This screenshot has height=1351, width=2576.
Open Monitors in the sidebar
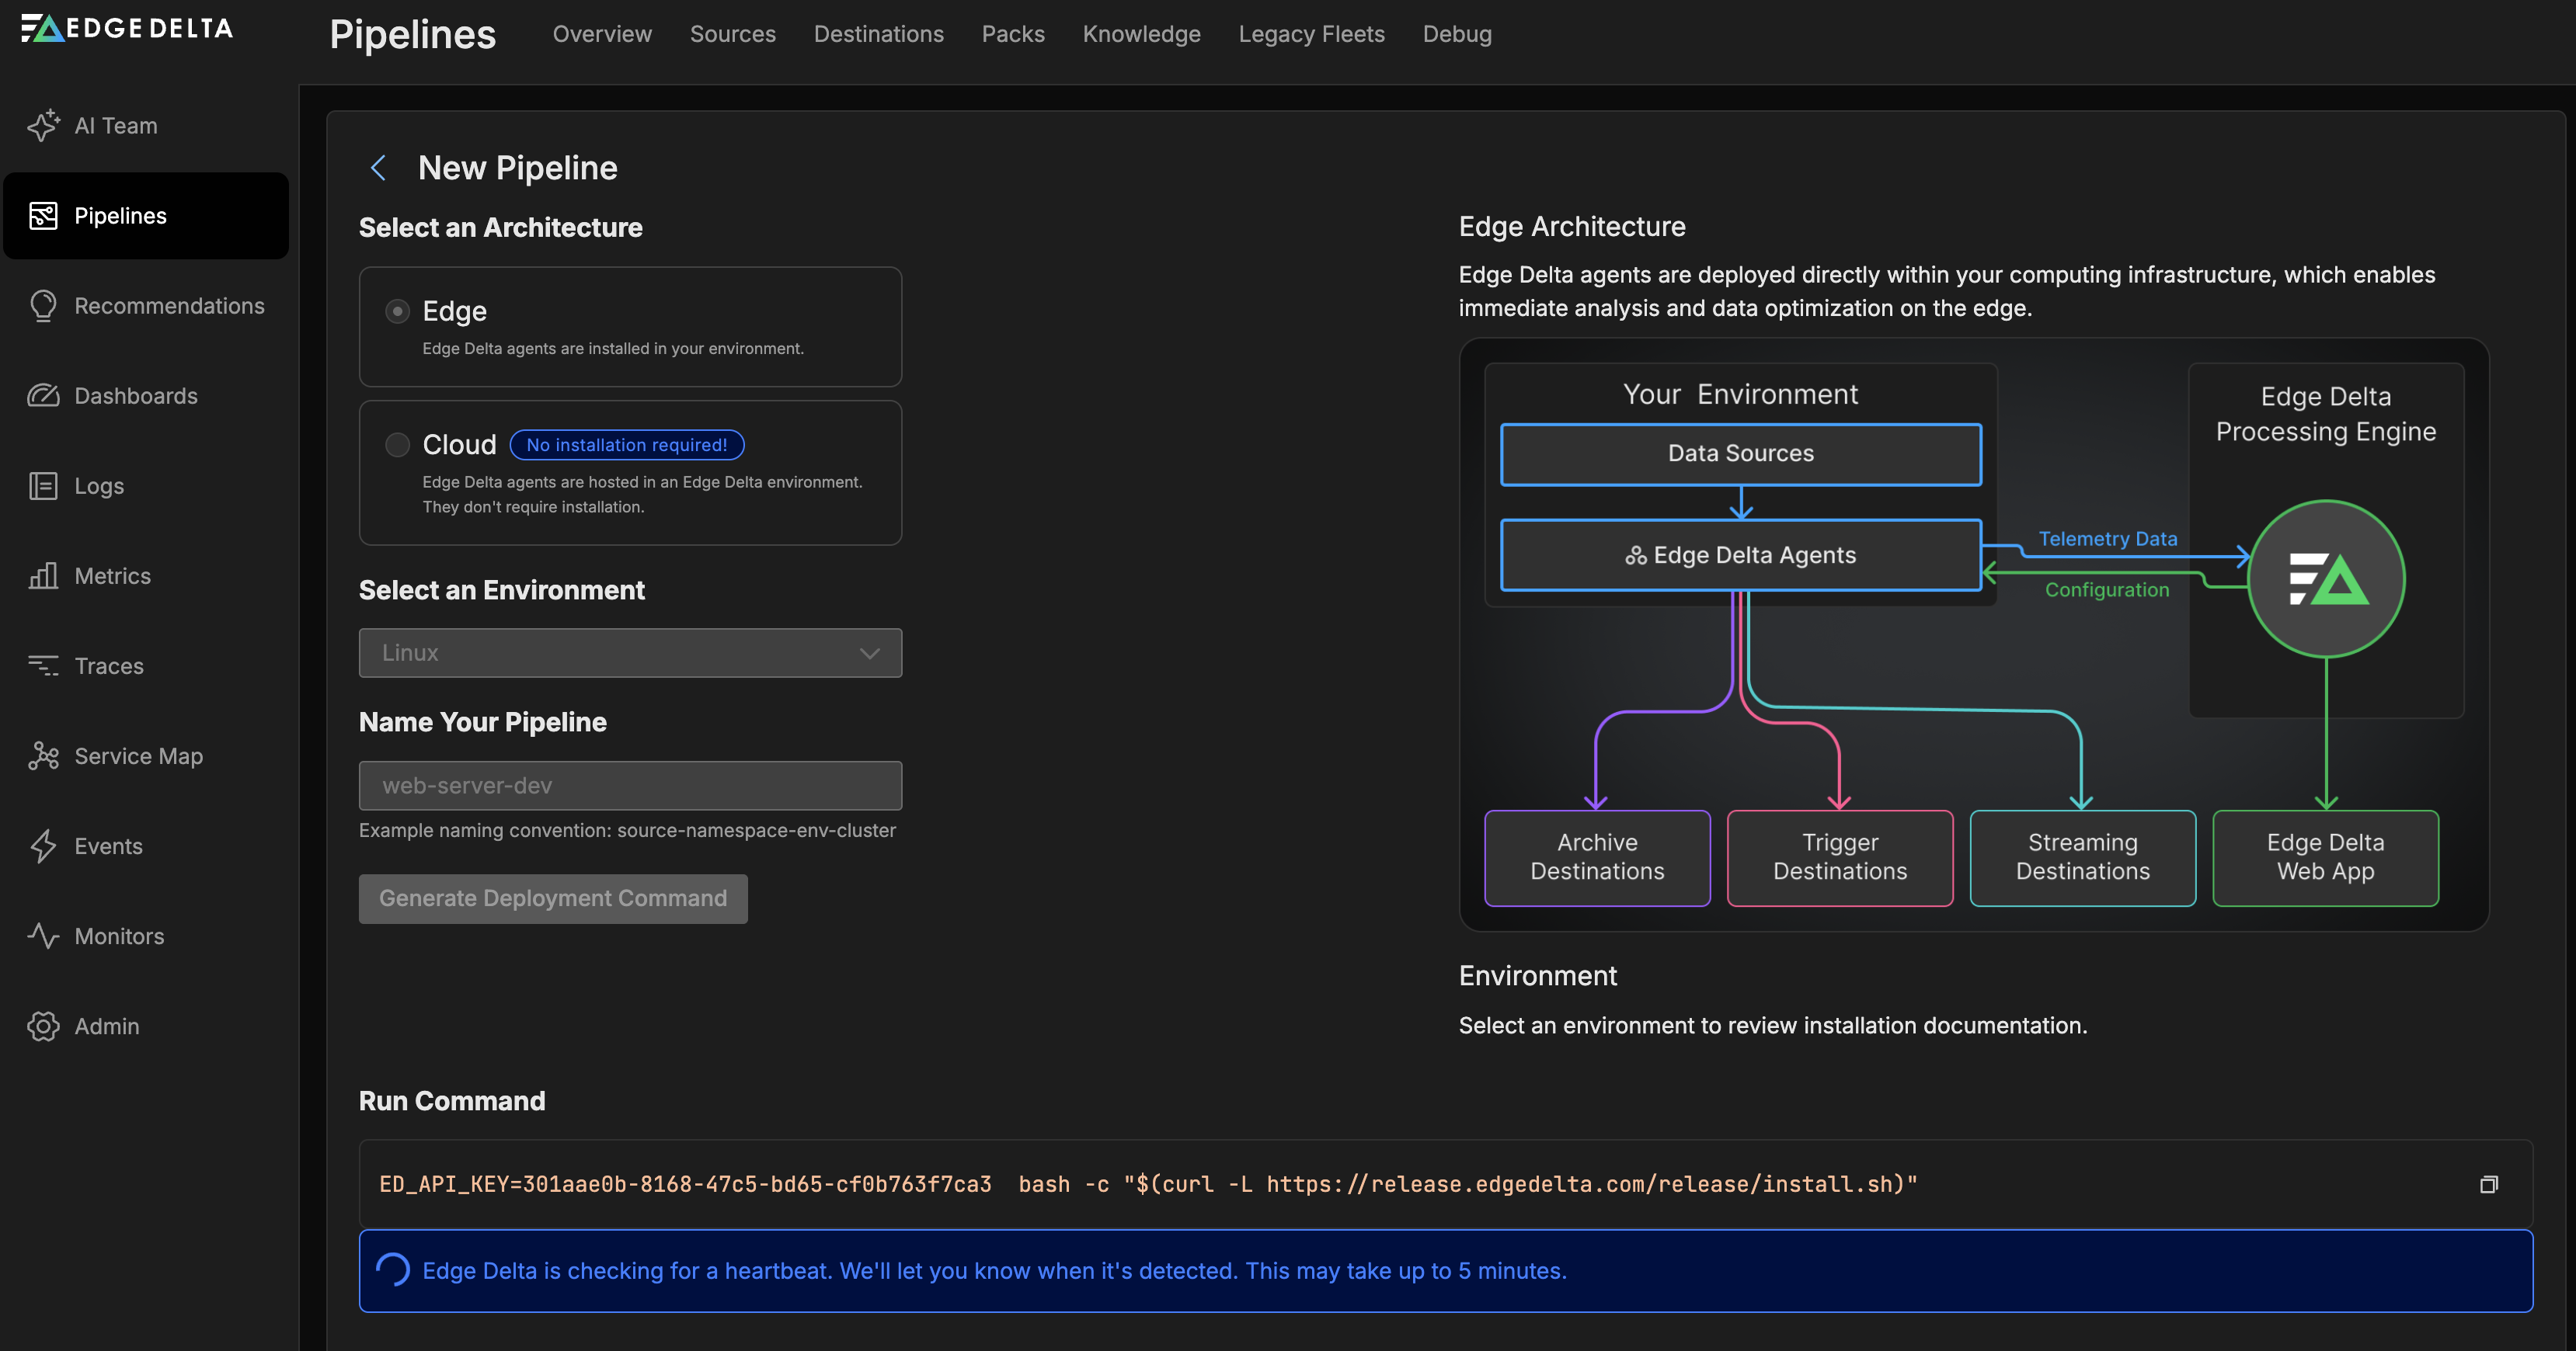[x=119, y=936]
